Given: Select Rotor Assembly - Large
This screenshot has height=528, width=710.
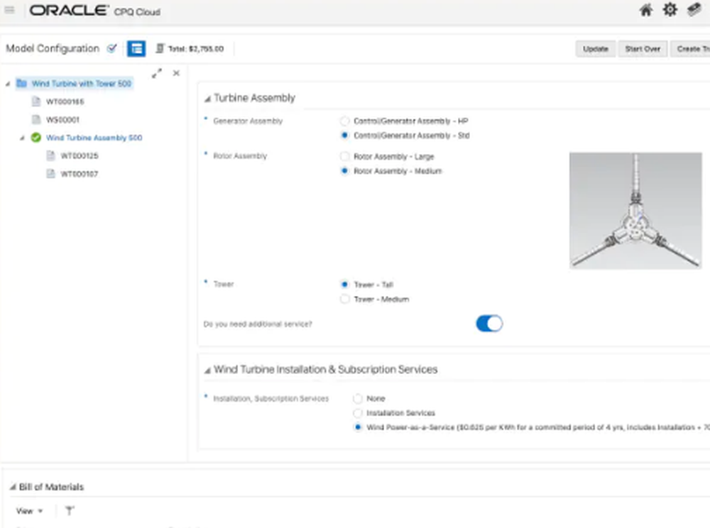Looking at the screenshot, I should 344,157.
